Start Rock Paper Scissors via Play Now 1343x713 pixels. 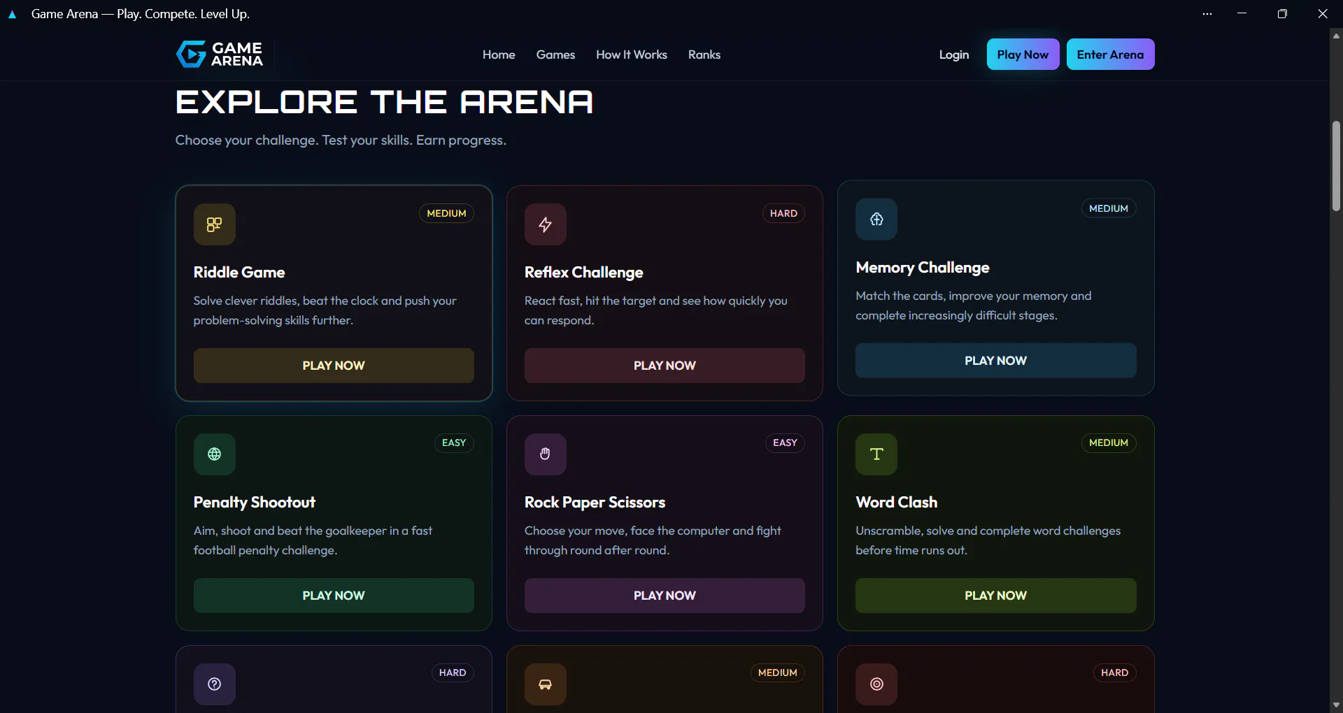665,596
